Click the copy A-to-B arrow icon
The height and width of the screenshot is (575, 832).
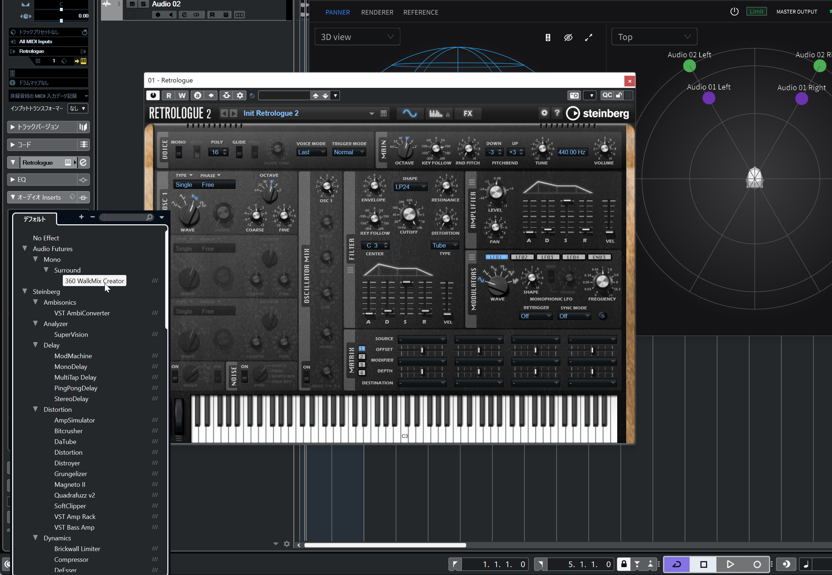tap(211, 95)
